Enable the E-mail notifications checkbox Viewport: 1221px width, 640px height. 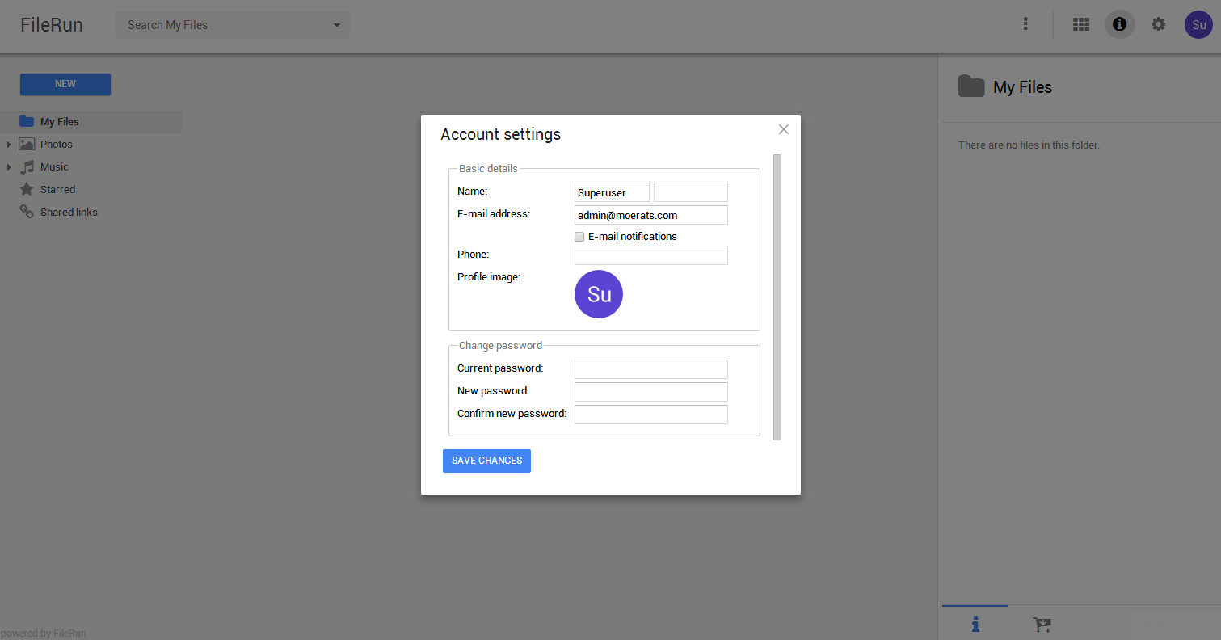(579, 237)
